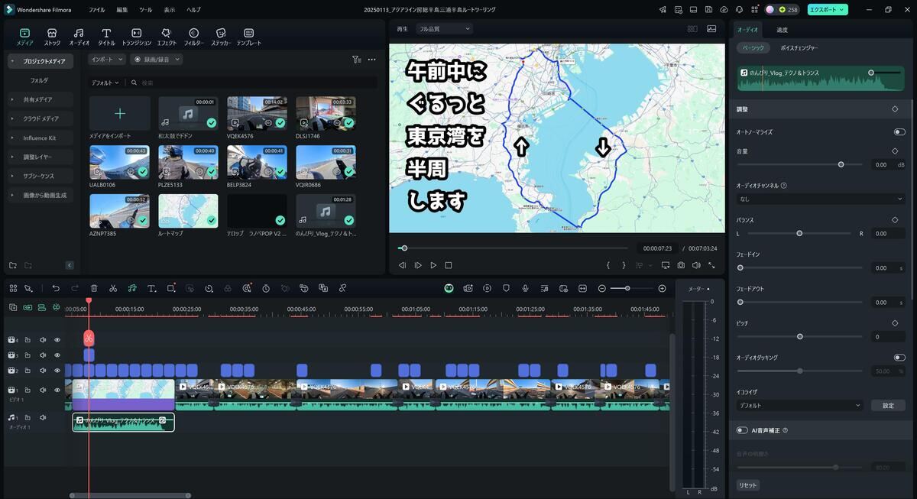
Task: Enter fullscreen preview with the expand arrows icon
Action: point(711,265)
